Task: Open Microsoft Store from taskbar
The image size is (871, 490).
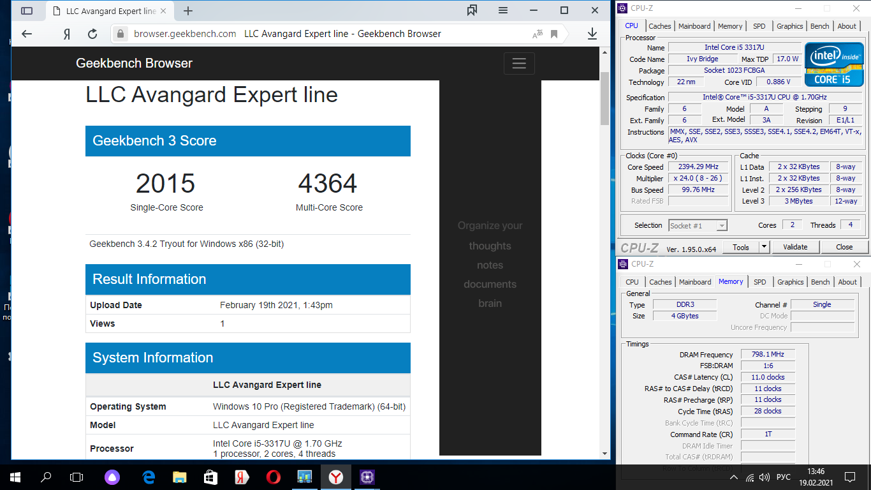Action: click(210, 477)
